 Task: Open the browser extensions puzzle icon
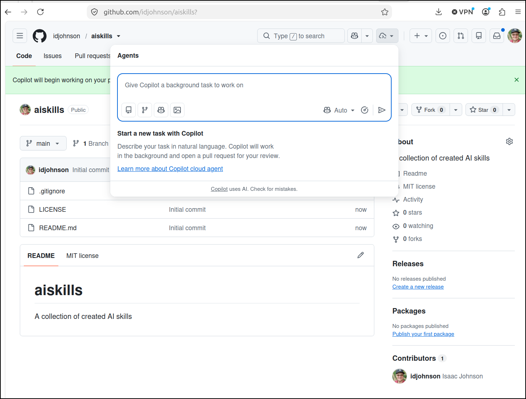502,12
